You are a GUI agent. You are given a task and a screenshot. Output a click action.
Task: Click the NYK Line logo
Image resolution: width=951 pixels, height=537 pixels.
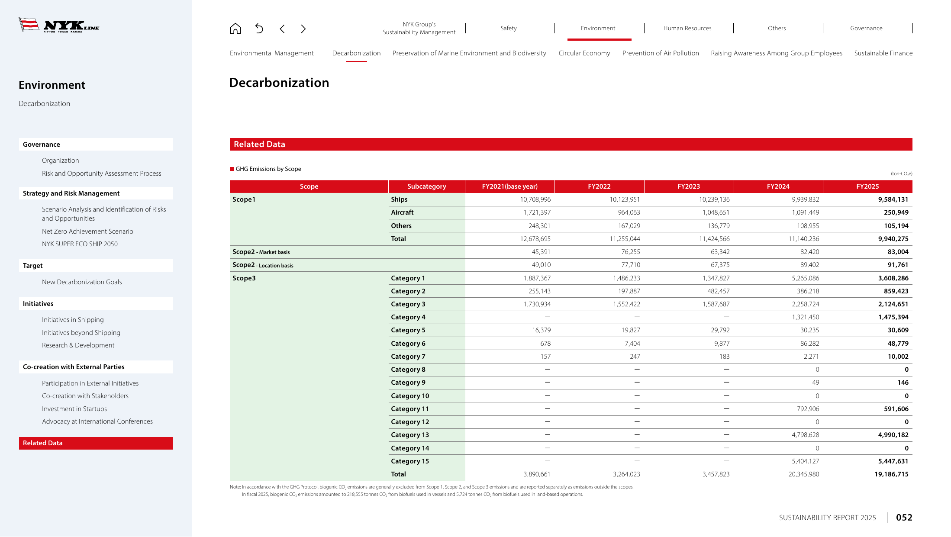pos(59,25)
